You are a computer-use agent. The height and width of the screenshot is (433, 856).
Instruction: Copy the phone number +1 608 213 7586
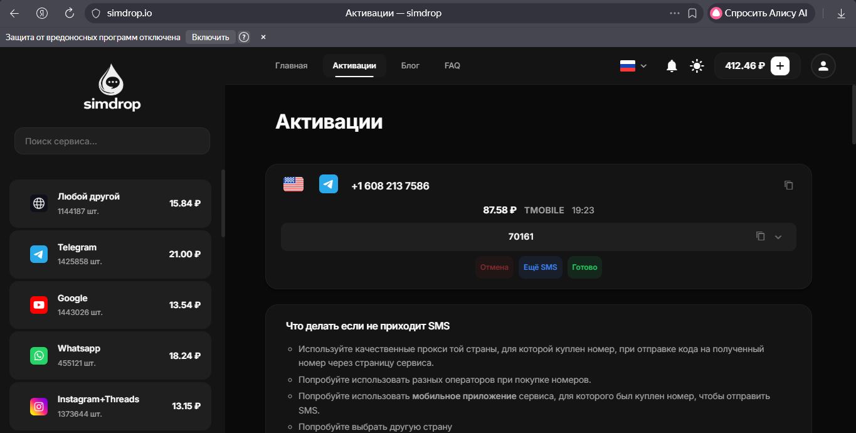788,185
